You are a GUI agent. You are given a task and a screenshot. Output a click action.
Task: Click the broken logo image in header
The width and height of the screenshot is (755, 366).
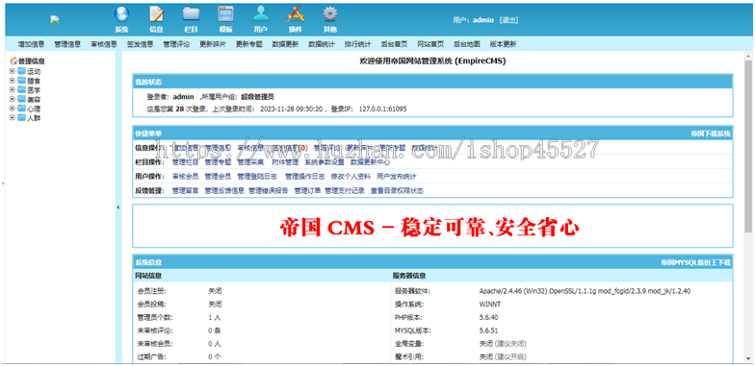click(x=54, y=19)
